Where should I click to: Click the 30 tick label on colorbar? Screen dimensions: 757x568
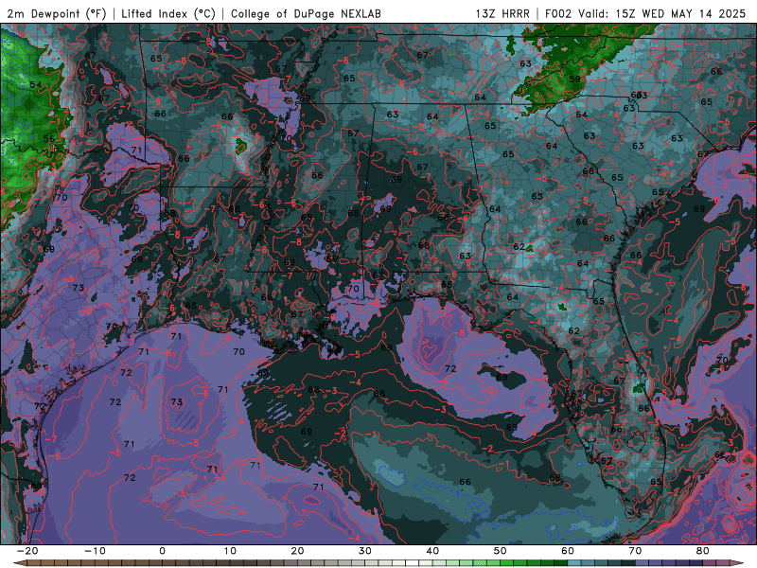click(x=365, y=551)
